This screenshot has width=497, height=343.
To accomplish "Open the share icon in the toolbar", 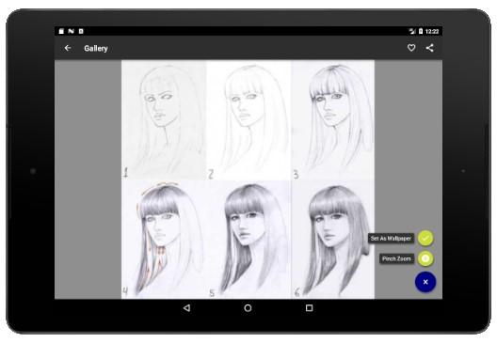I will click(430, 48).
